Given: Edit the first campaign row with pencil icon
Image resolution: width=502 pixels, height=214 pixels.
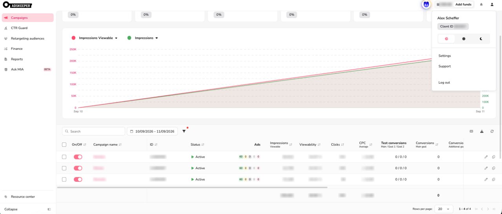Looking at the screenshot, I should [486, 157].
